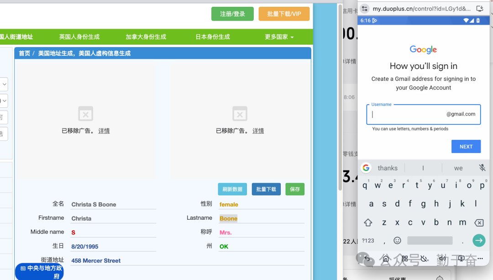
Task: Click the green 注册/登录 button
Action: (x=232, y=14)
